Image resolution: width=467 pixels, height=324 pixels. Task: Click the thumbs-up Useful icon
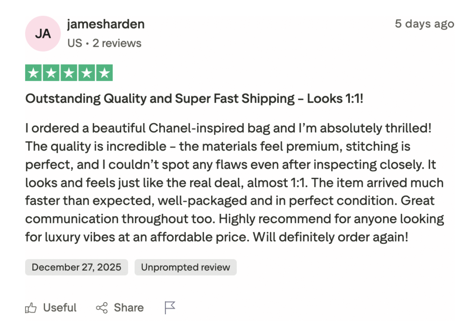pos(31,308)
